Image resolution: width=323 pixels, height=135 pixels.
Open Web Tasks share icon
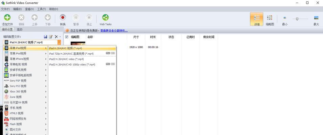(x=106, y=18)
